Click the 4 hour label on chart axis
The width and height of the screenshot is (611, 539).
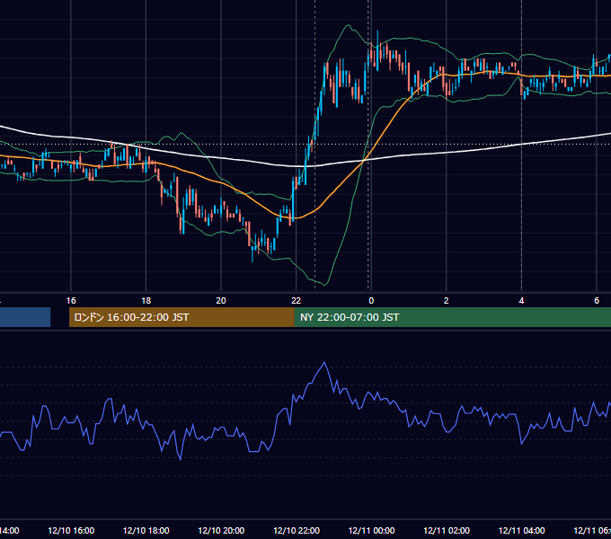[x=521, y=301]
